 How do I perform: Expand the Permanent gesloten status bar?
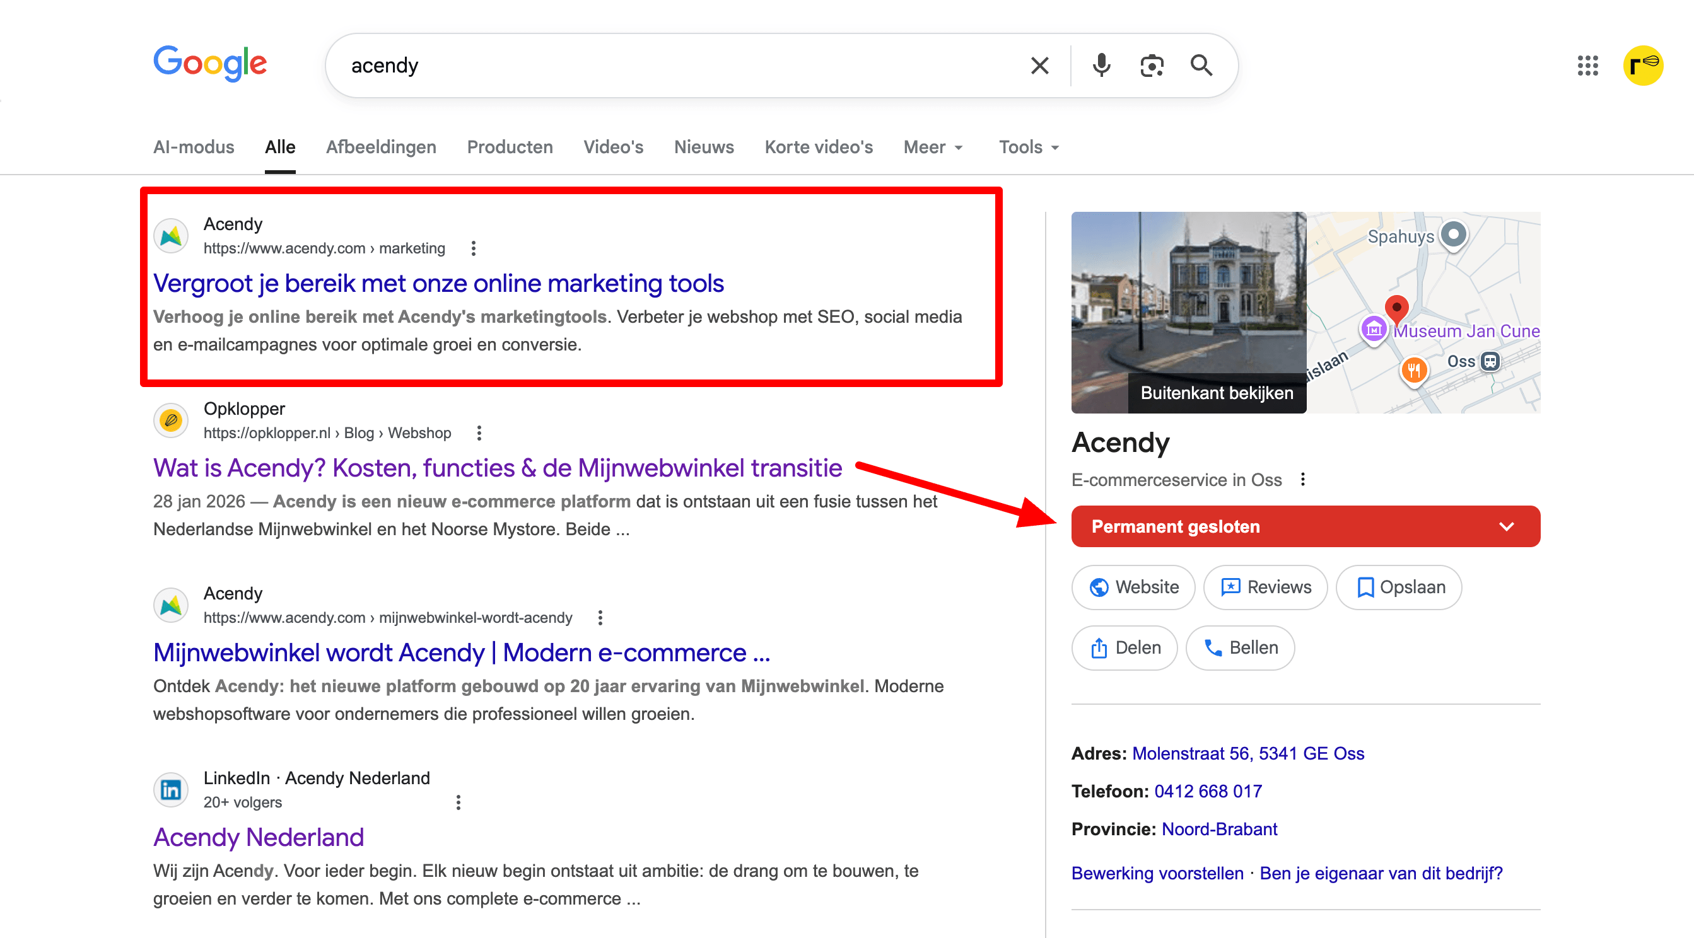pos(1306,526)
